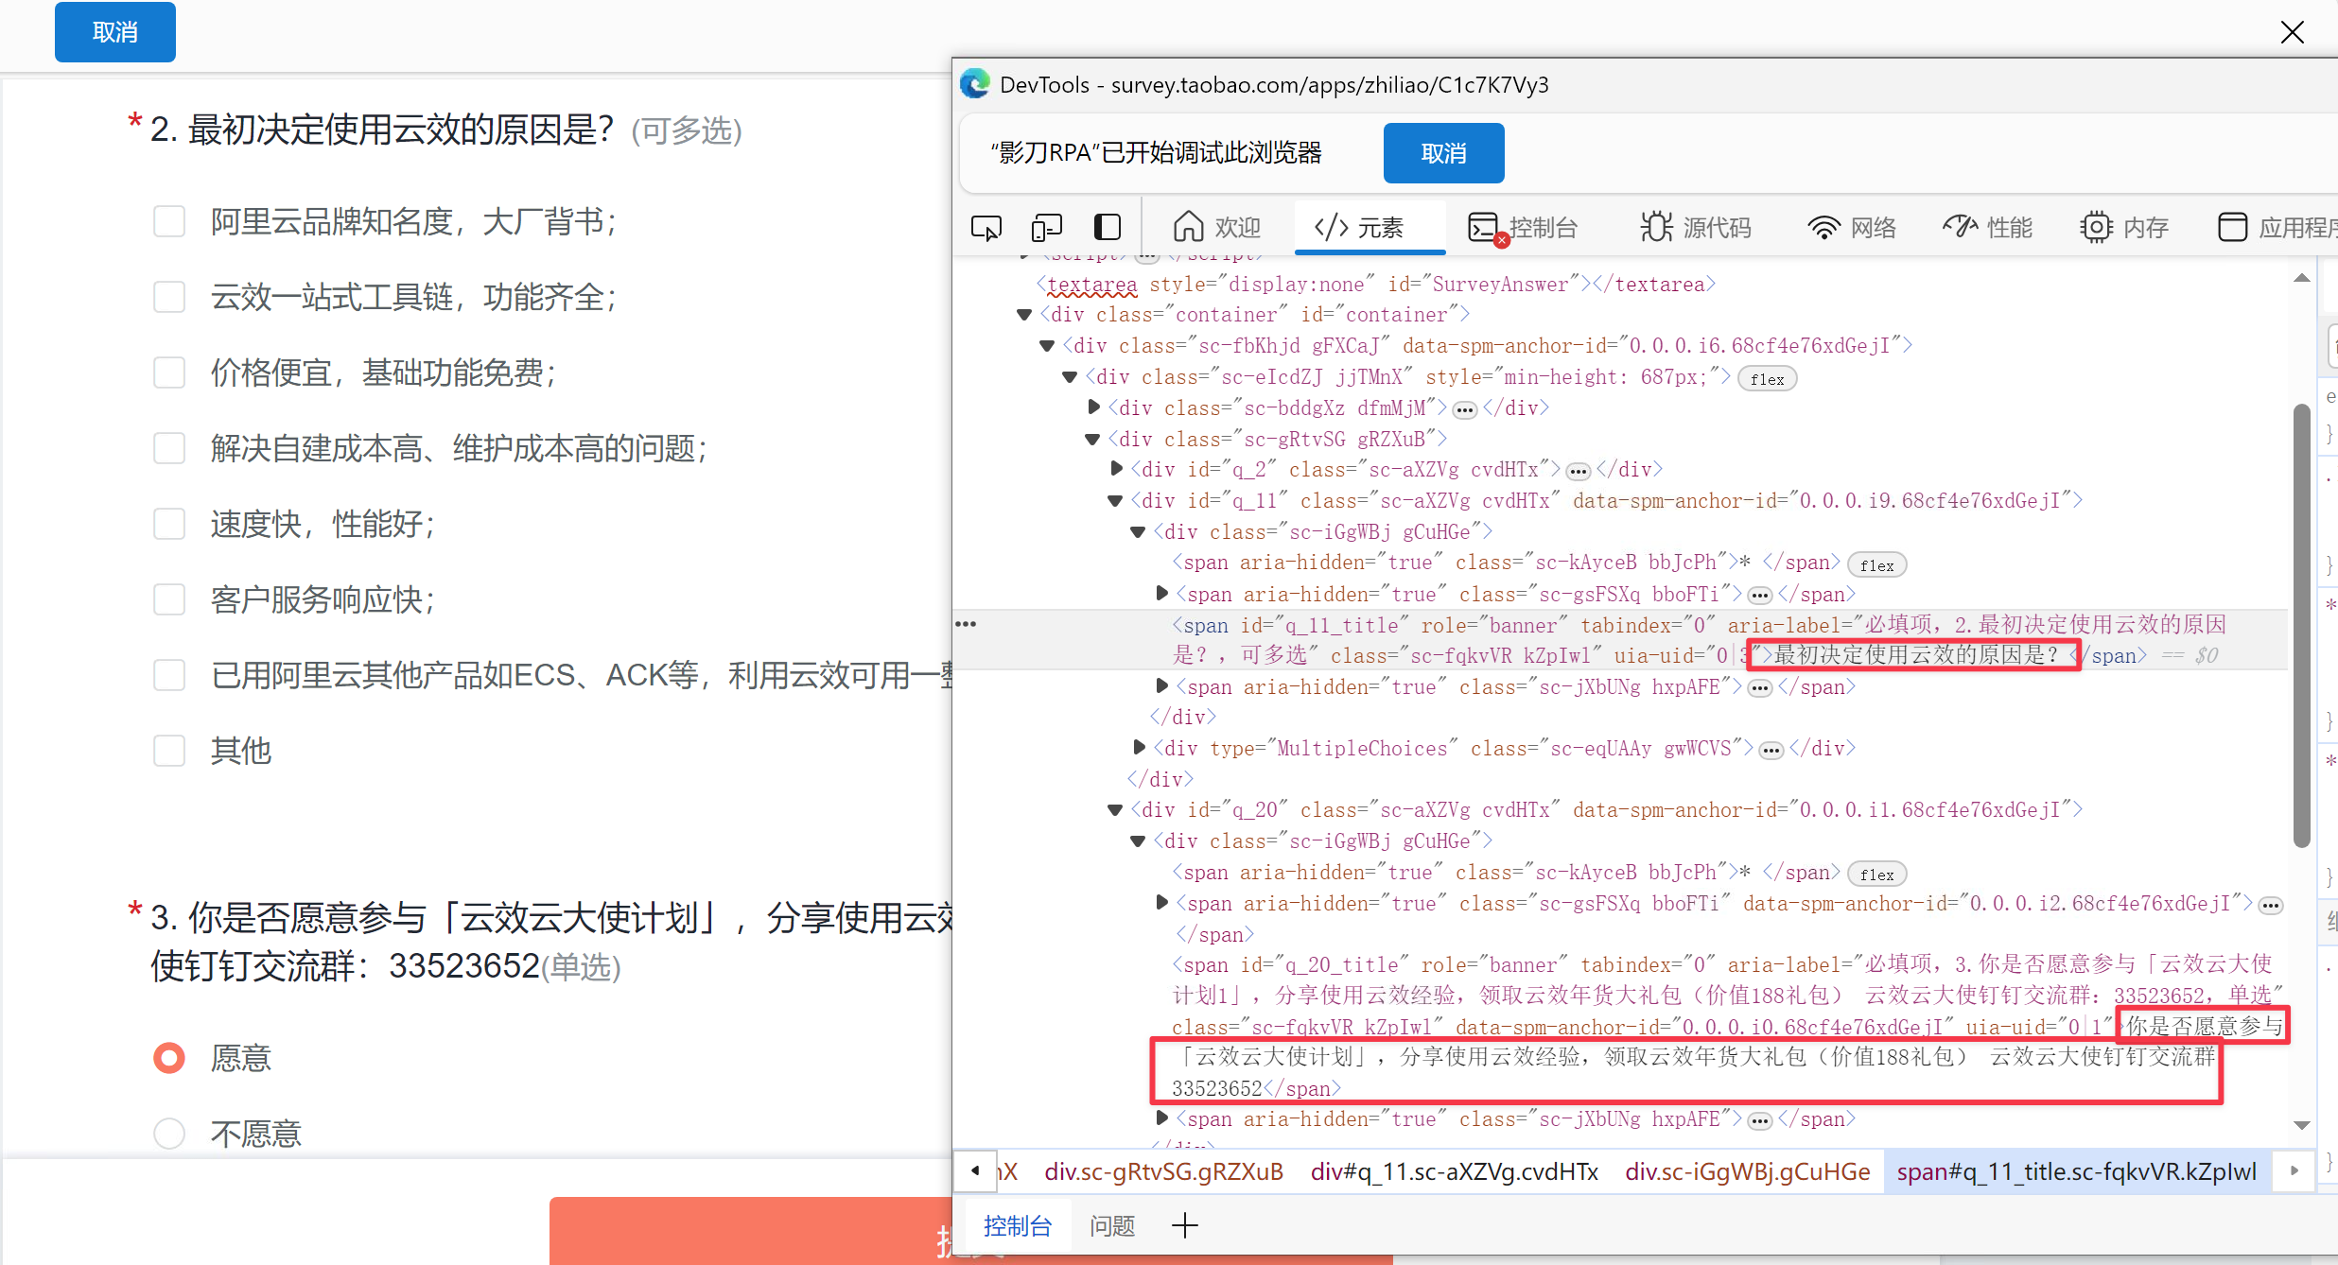Viewport: 2338px width, 1265px height.
Task: Toggle device emulation icon
Action: pos(1046,228)
